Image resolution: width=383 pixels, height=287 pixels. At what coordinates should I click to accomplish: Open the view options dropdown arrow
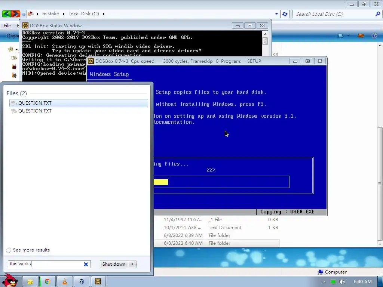click(x=349, y=36)
